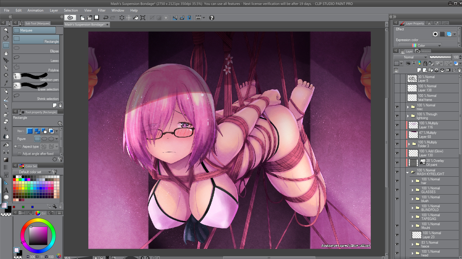
Task: Click the Snap to Ruler icon
Action: tap(175, 18)
